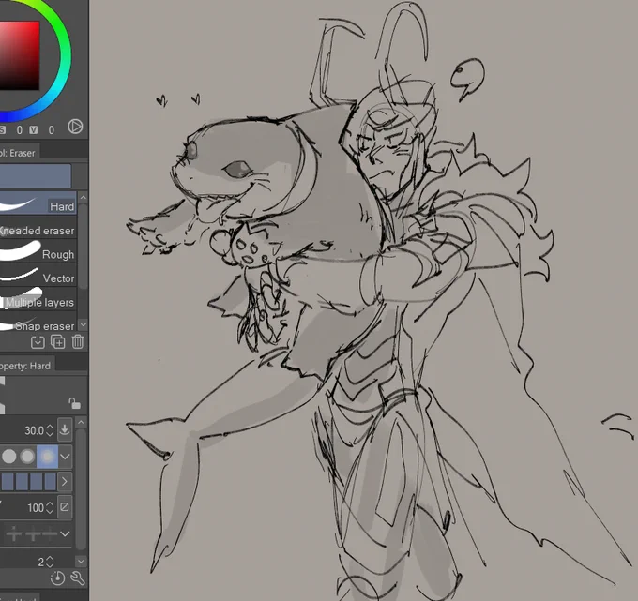The width and height of the screenshot is (638, 601).
Task: Duplicate the selected sub tool
Action: tap(58, 342)
